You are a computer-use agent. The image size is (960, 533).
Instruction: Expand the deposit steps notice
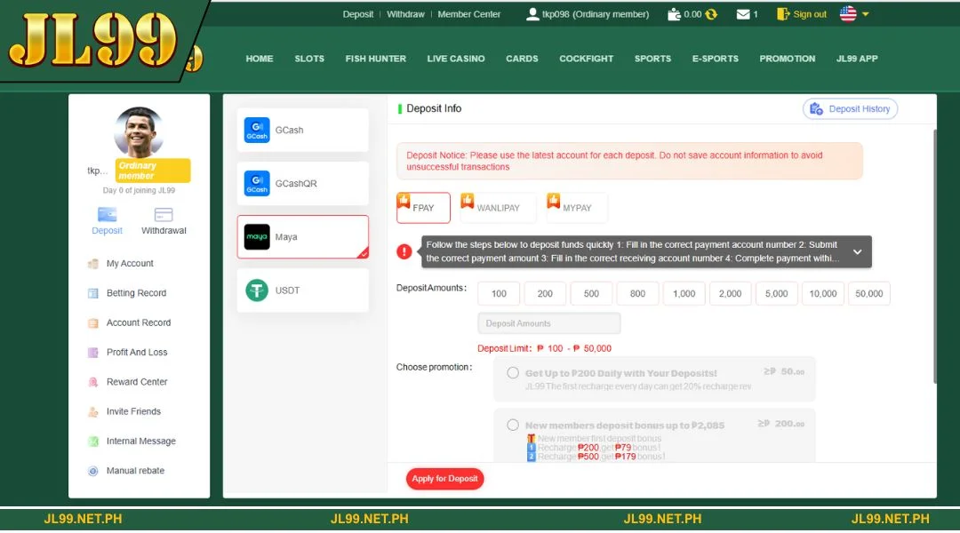click(x=857, y=251)
